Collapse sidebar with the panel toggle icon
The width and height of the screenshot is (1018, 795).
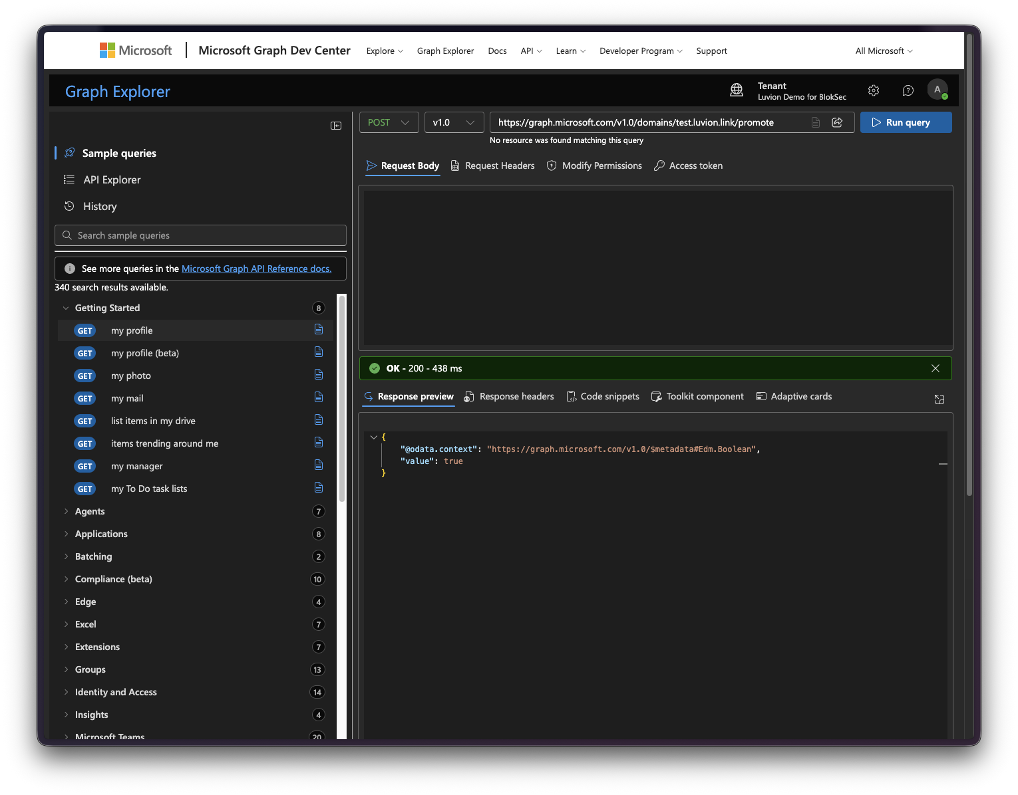pyautogui.click(x=336, y=126)
